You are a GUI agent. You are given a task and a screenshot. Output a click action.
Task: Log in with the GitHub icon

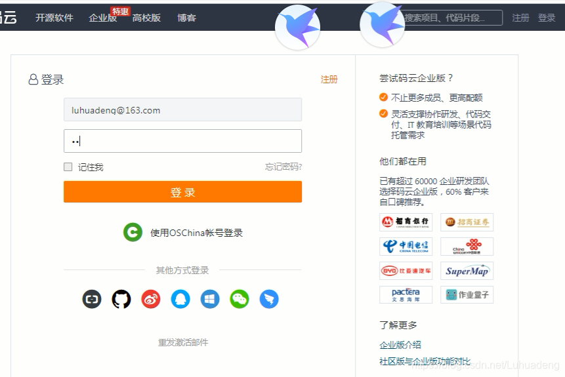click(121, 299)
